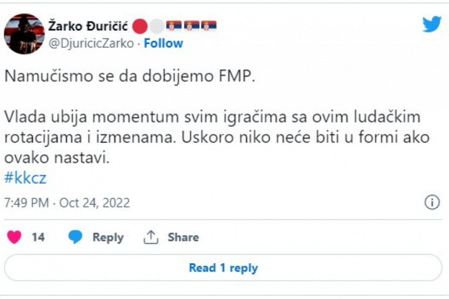Click the like count of 14
The image size is (449, 299).
tap(38, 237)
